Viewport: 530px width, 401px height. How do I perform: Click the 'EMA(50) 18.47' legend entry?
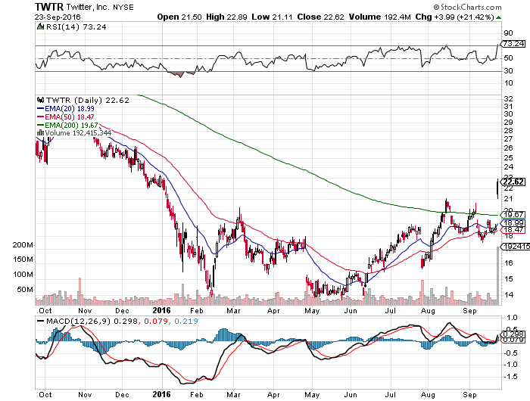[70, 117]
